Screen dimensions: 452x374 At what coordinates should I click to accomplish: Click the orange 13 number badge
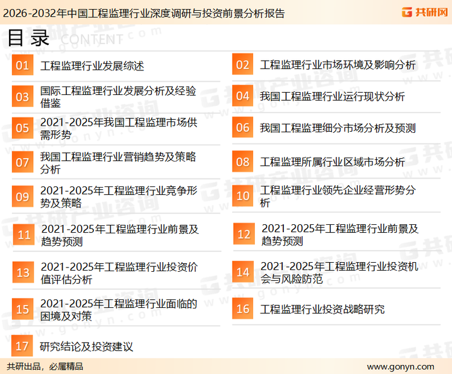pos(23,272)
